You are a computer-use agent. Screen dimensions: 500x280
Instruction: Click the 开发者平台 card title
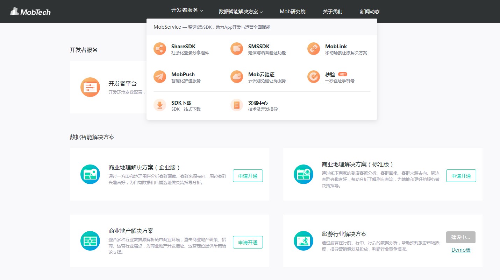pyautogui.click(x=122, y=84)
